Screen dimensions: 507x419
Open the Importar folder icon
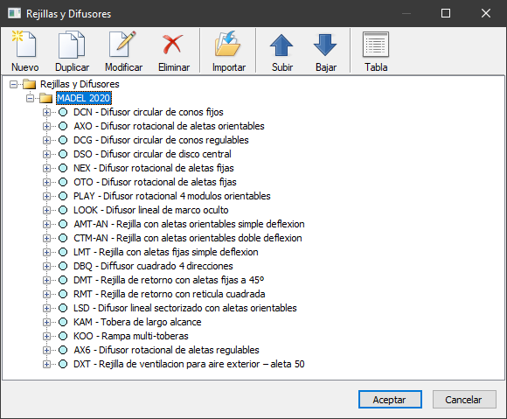click(228, 45)
